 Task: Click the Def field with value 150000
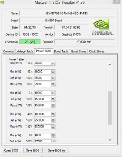43,99
